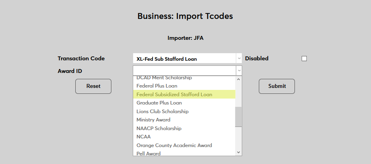Select NAACP Scholarship option
Image resolution: width=371 pixels, height=164 pixels.
tap(159, 129)
